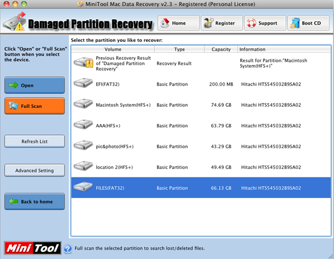Viewport: 334px width, 259px height.
Task: Close the MiniTool window
Action: [x=6, y=4]
